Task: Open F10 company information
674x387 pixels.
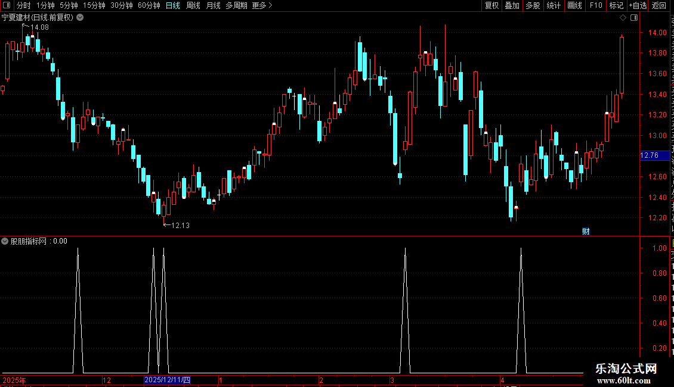Action: (596, 5)
